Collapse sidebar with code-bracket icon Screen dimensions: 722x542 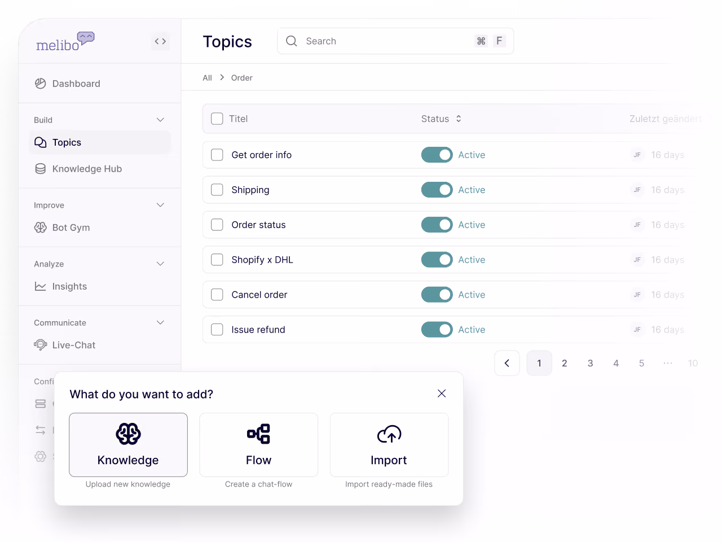coord(161,41)
